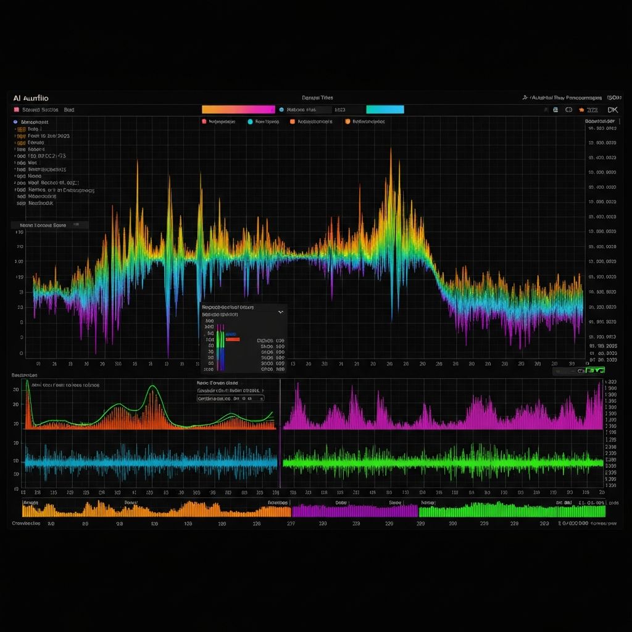This screenshot has width=632, height=632.
Task: Click the blue dot icon in top toolbar
Action: coord(281,110)
